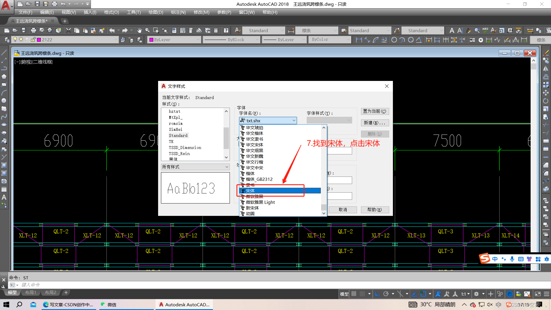Expand the 字体名 txt.shx dropdown
Image resolution: width=551 pixels, height=310 pixels.
[x=294, y=121]
